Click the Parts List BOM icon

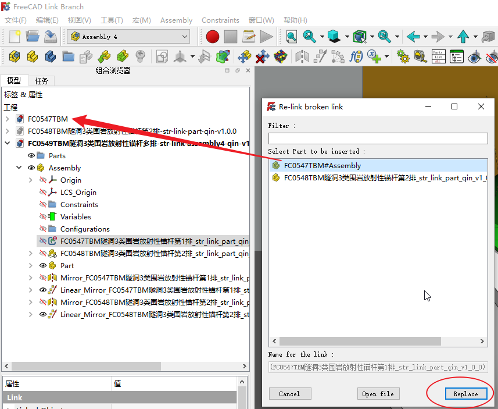(x=438, y=56)
